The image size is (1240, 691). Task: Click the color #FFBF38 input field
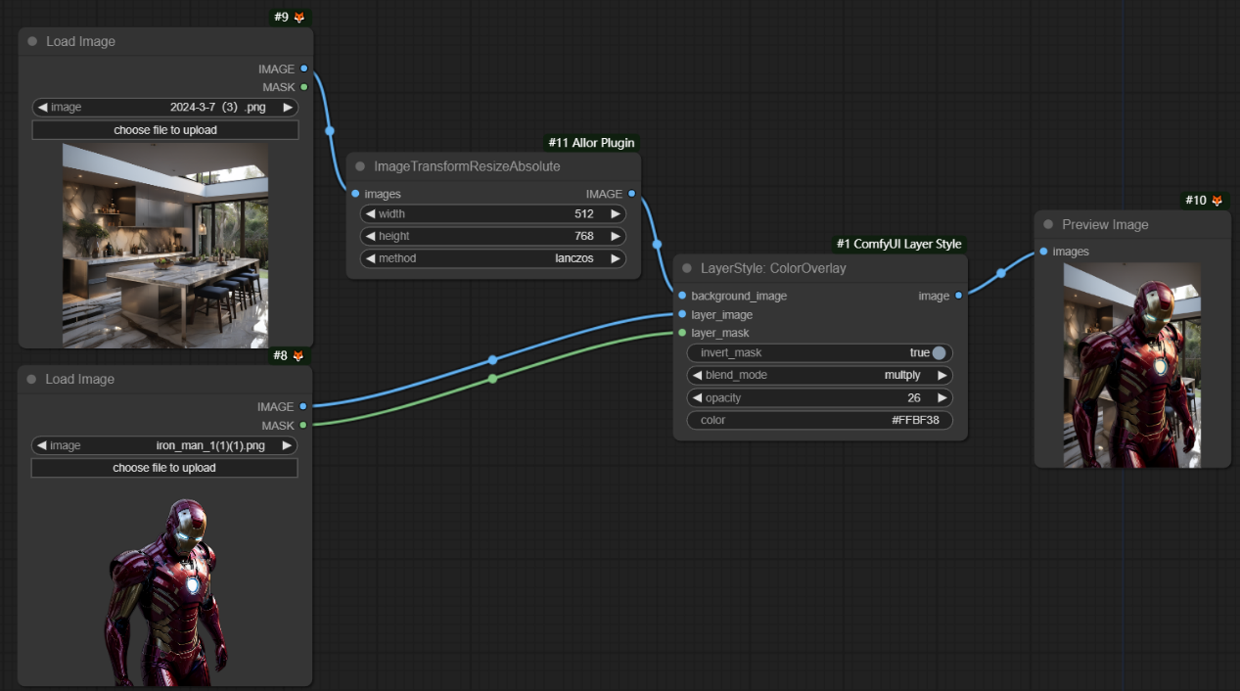click(819, 421)
